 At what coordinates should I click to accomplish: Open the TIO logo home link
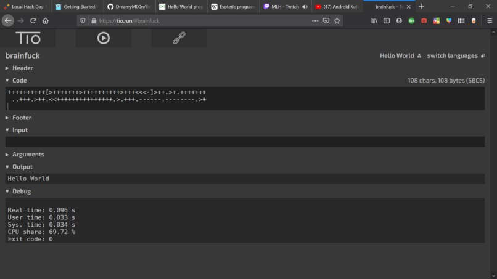(x=28, y=38)
